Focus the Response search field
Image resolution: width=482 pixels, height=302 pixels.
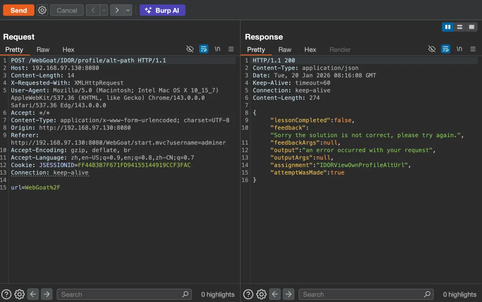(x=366, y=294)
